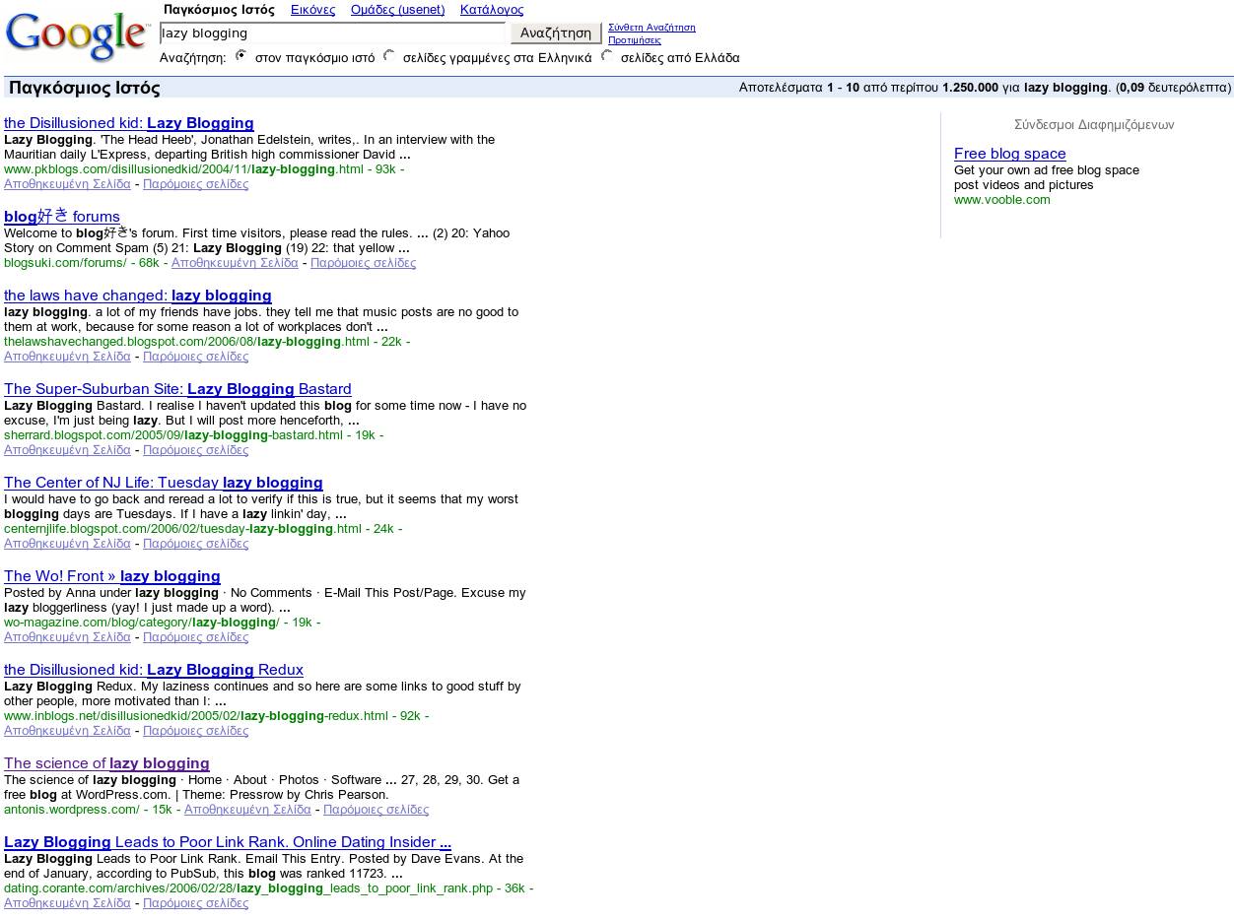Open 'The Super-Suburban Site: Lazy Blogging Bastard'
This screenshot has width=1234, height=920.
tap(177, 389)
